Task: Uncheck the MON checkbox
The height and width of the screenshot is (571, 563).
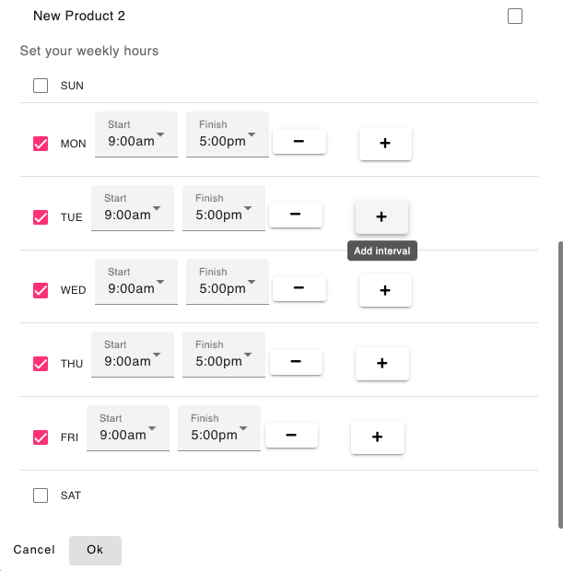Action: click(x=41, y=144)
